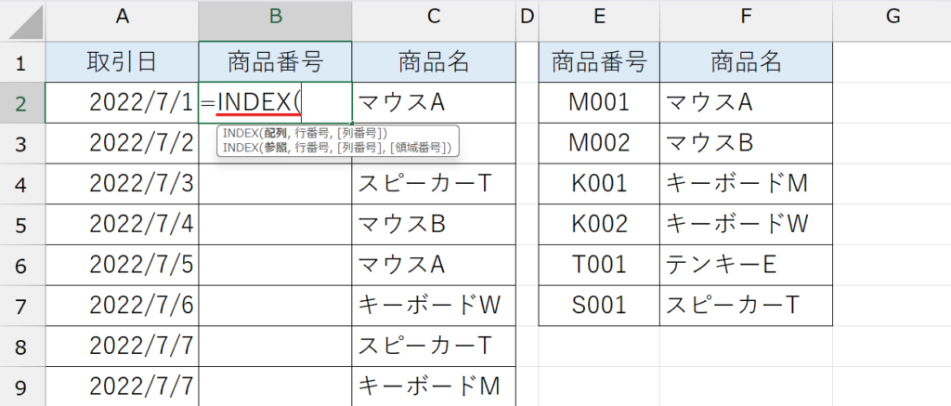Select row 8 header
The image size is (951, 406).
tap(22, 347)
